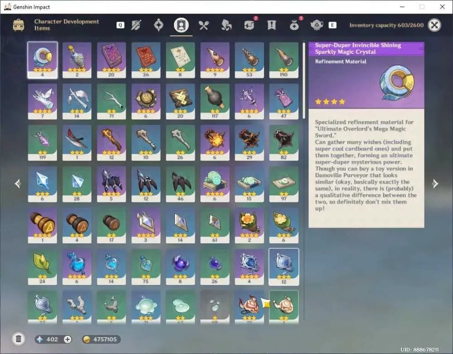Choose the dish tray item with count 97
453x354 pixels.
click(284, 184)
